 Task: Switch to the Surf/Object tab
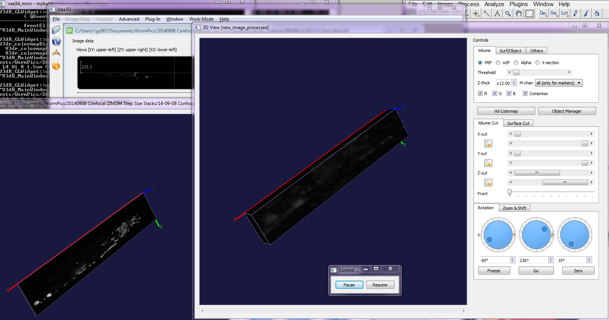click(x=510, y=51)
